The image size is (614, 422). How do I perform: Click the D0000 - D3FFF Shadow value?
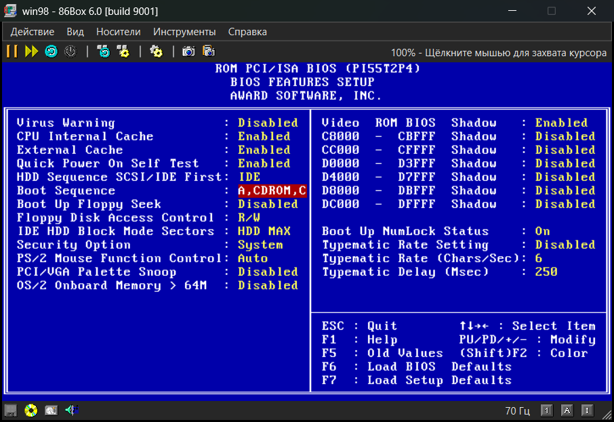(x=565, y=164)
